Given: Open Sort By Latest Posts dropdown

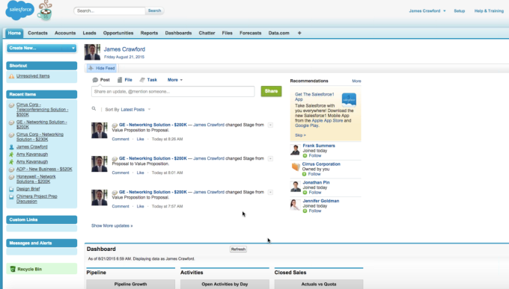Looking at the screenshot, I should point(135,110).
